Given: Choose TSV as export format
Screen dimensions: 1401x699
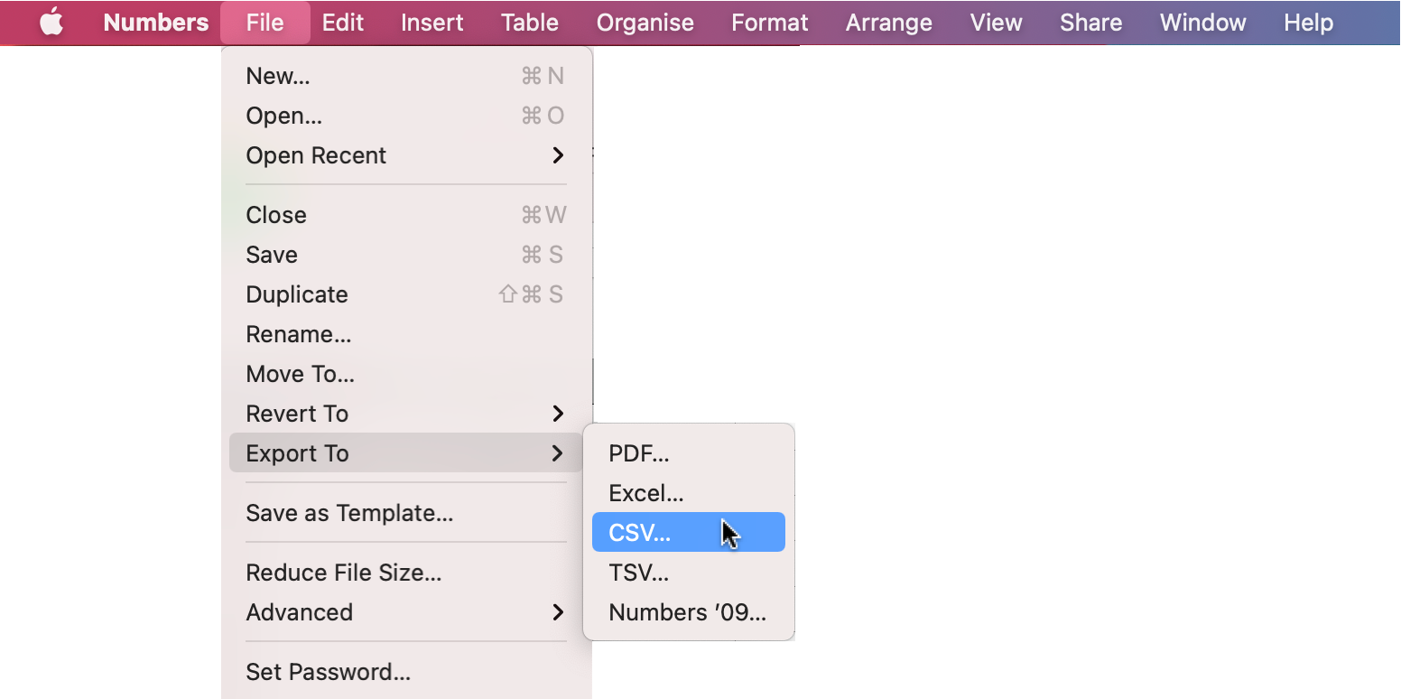Looking at the screenshot, I should (x=639, y=573).
